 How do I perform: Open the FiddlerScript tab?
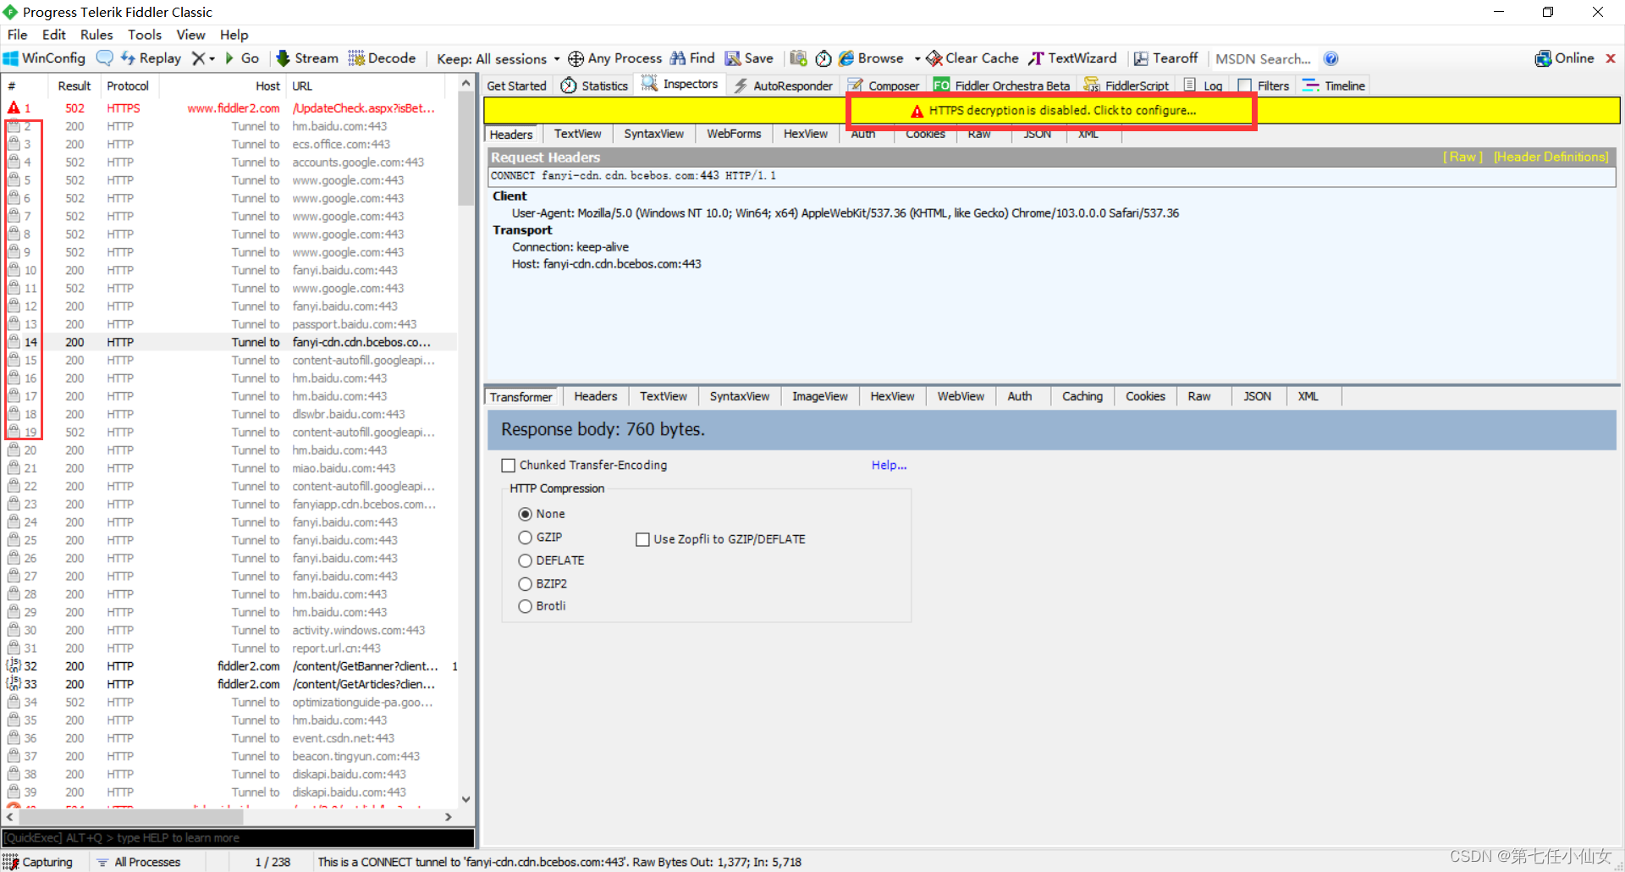(x=1126, y=86)
